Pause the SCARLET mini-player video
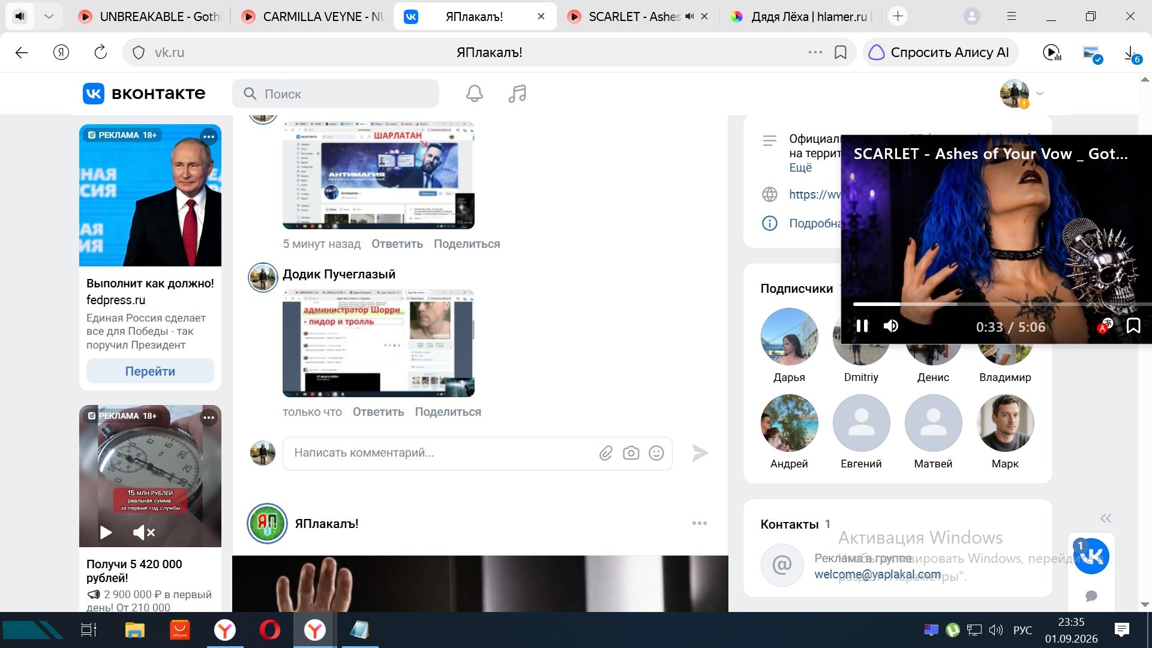The image size is (1152, 648). coord(862,326)
